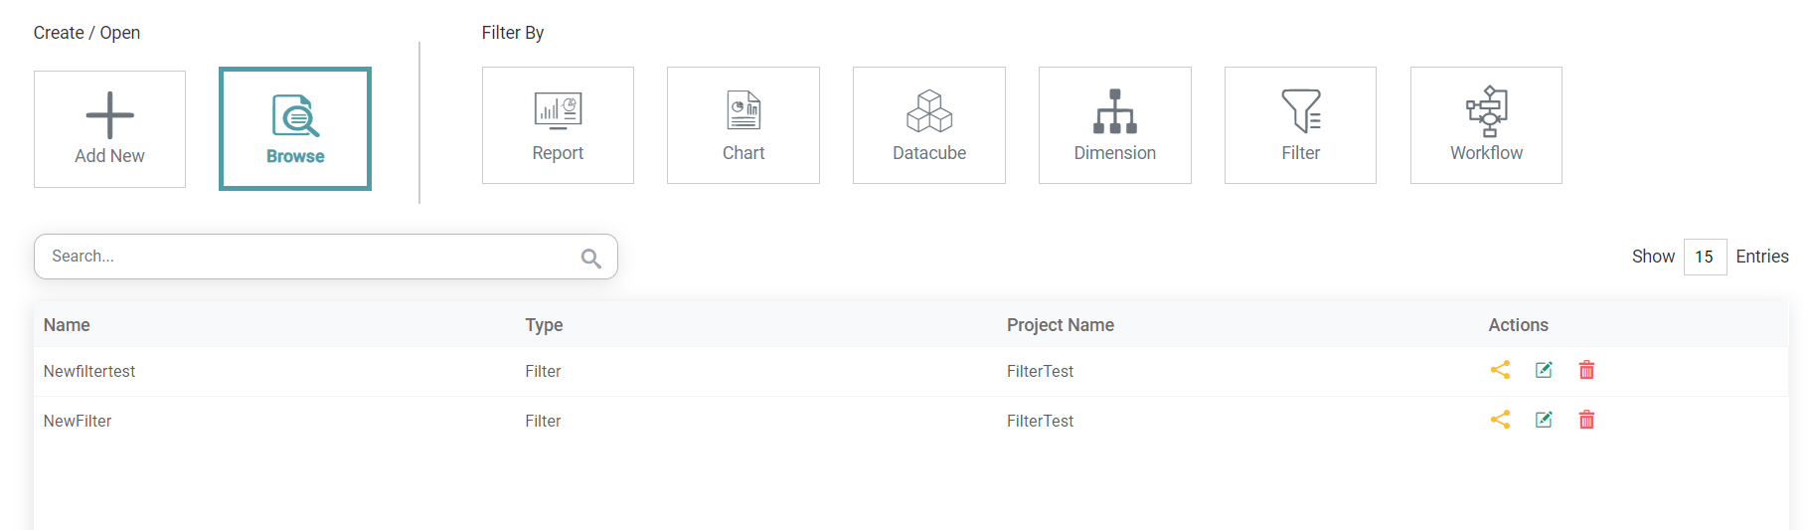This screenshot has width=1811, height=530.
Task: Edit the Newfiltertest filter
Action: pos(1544,370)
